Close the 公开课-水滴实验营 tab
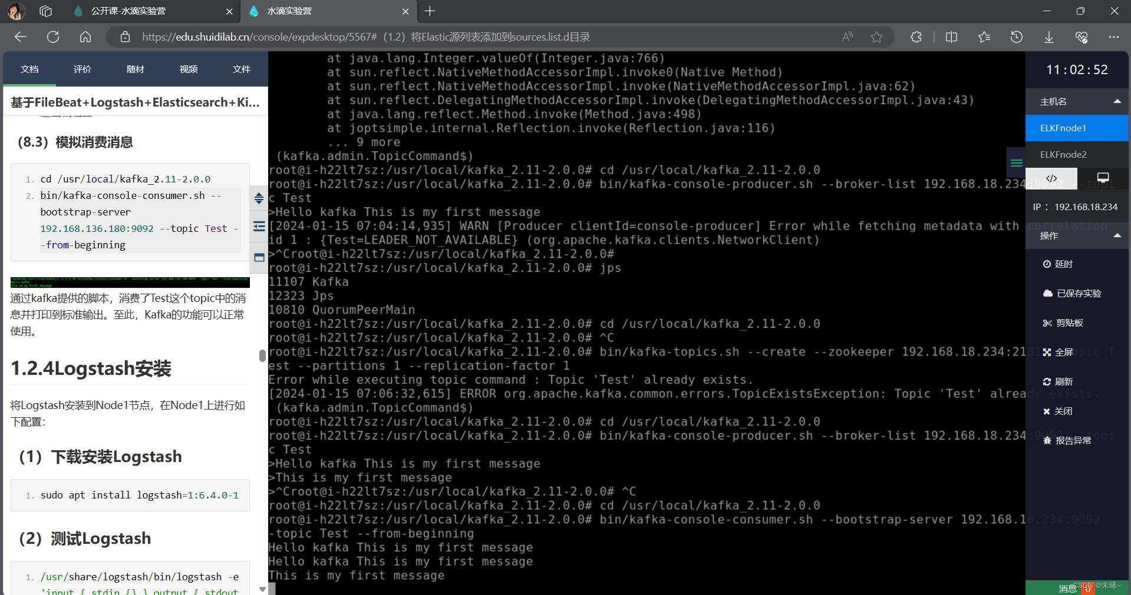 (229, 11)
